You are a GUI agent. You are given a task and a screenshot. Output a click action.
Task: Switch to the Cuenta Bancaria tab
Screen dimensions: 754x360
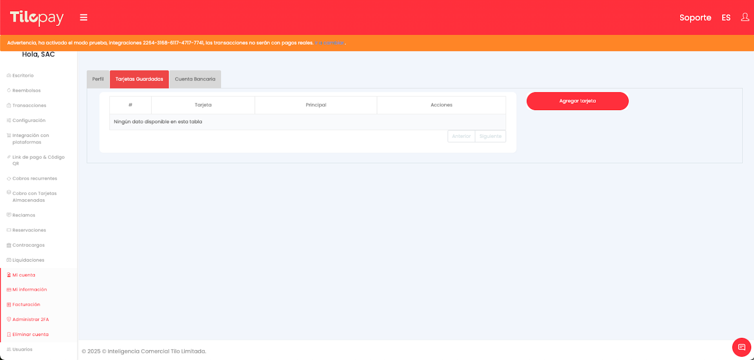(195, 79)
